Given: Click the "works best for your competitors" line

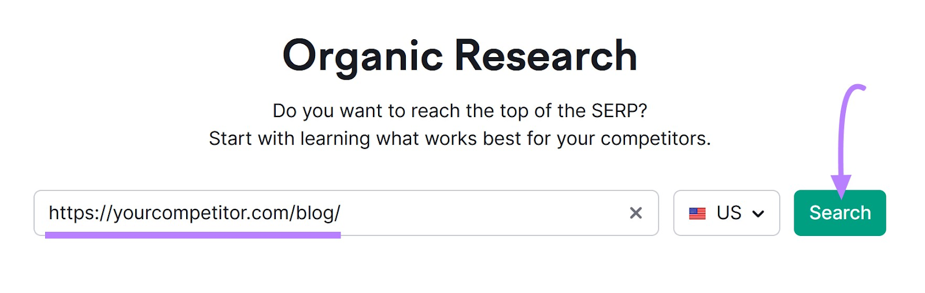Looking at the screenshot, I should (x=460, y=139).
